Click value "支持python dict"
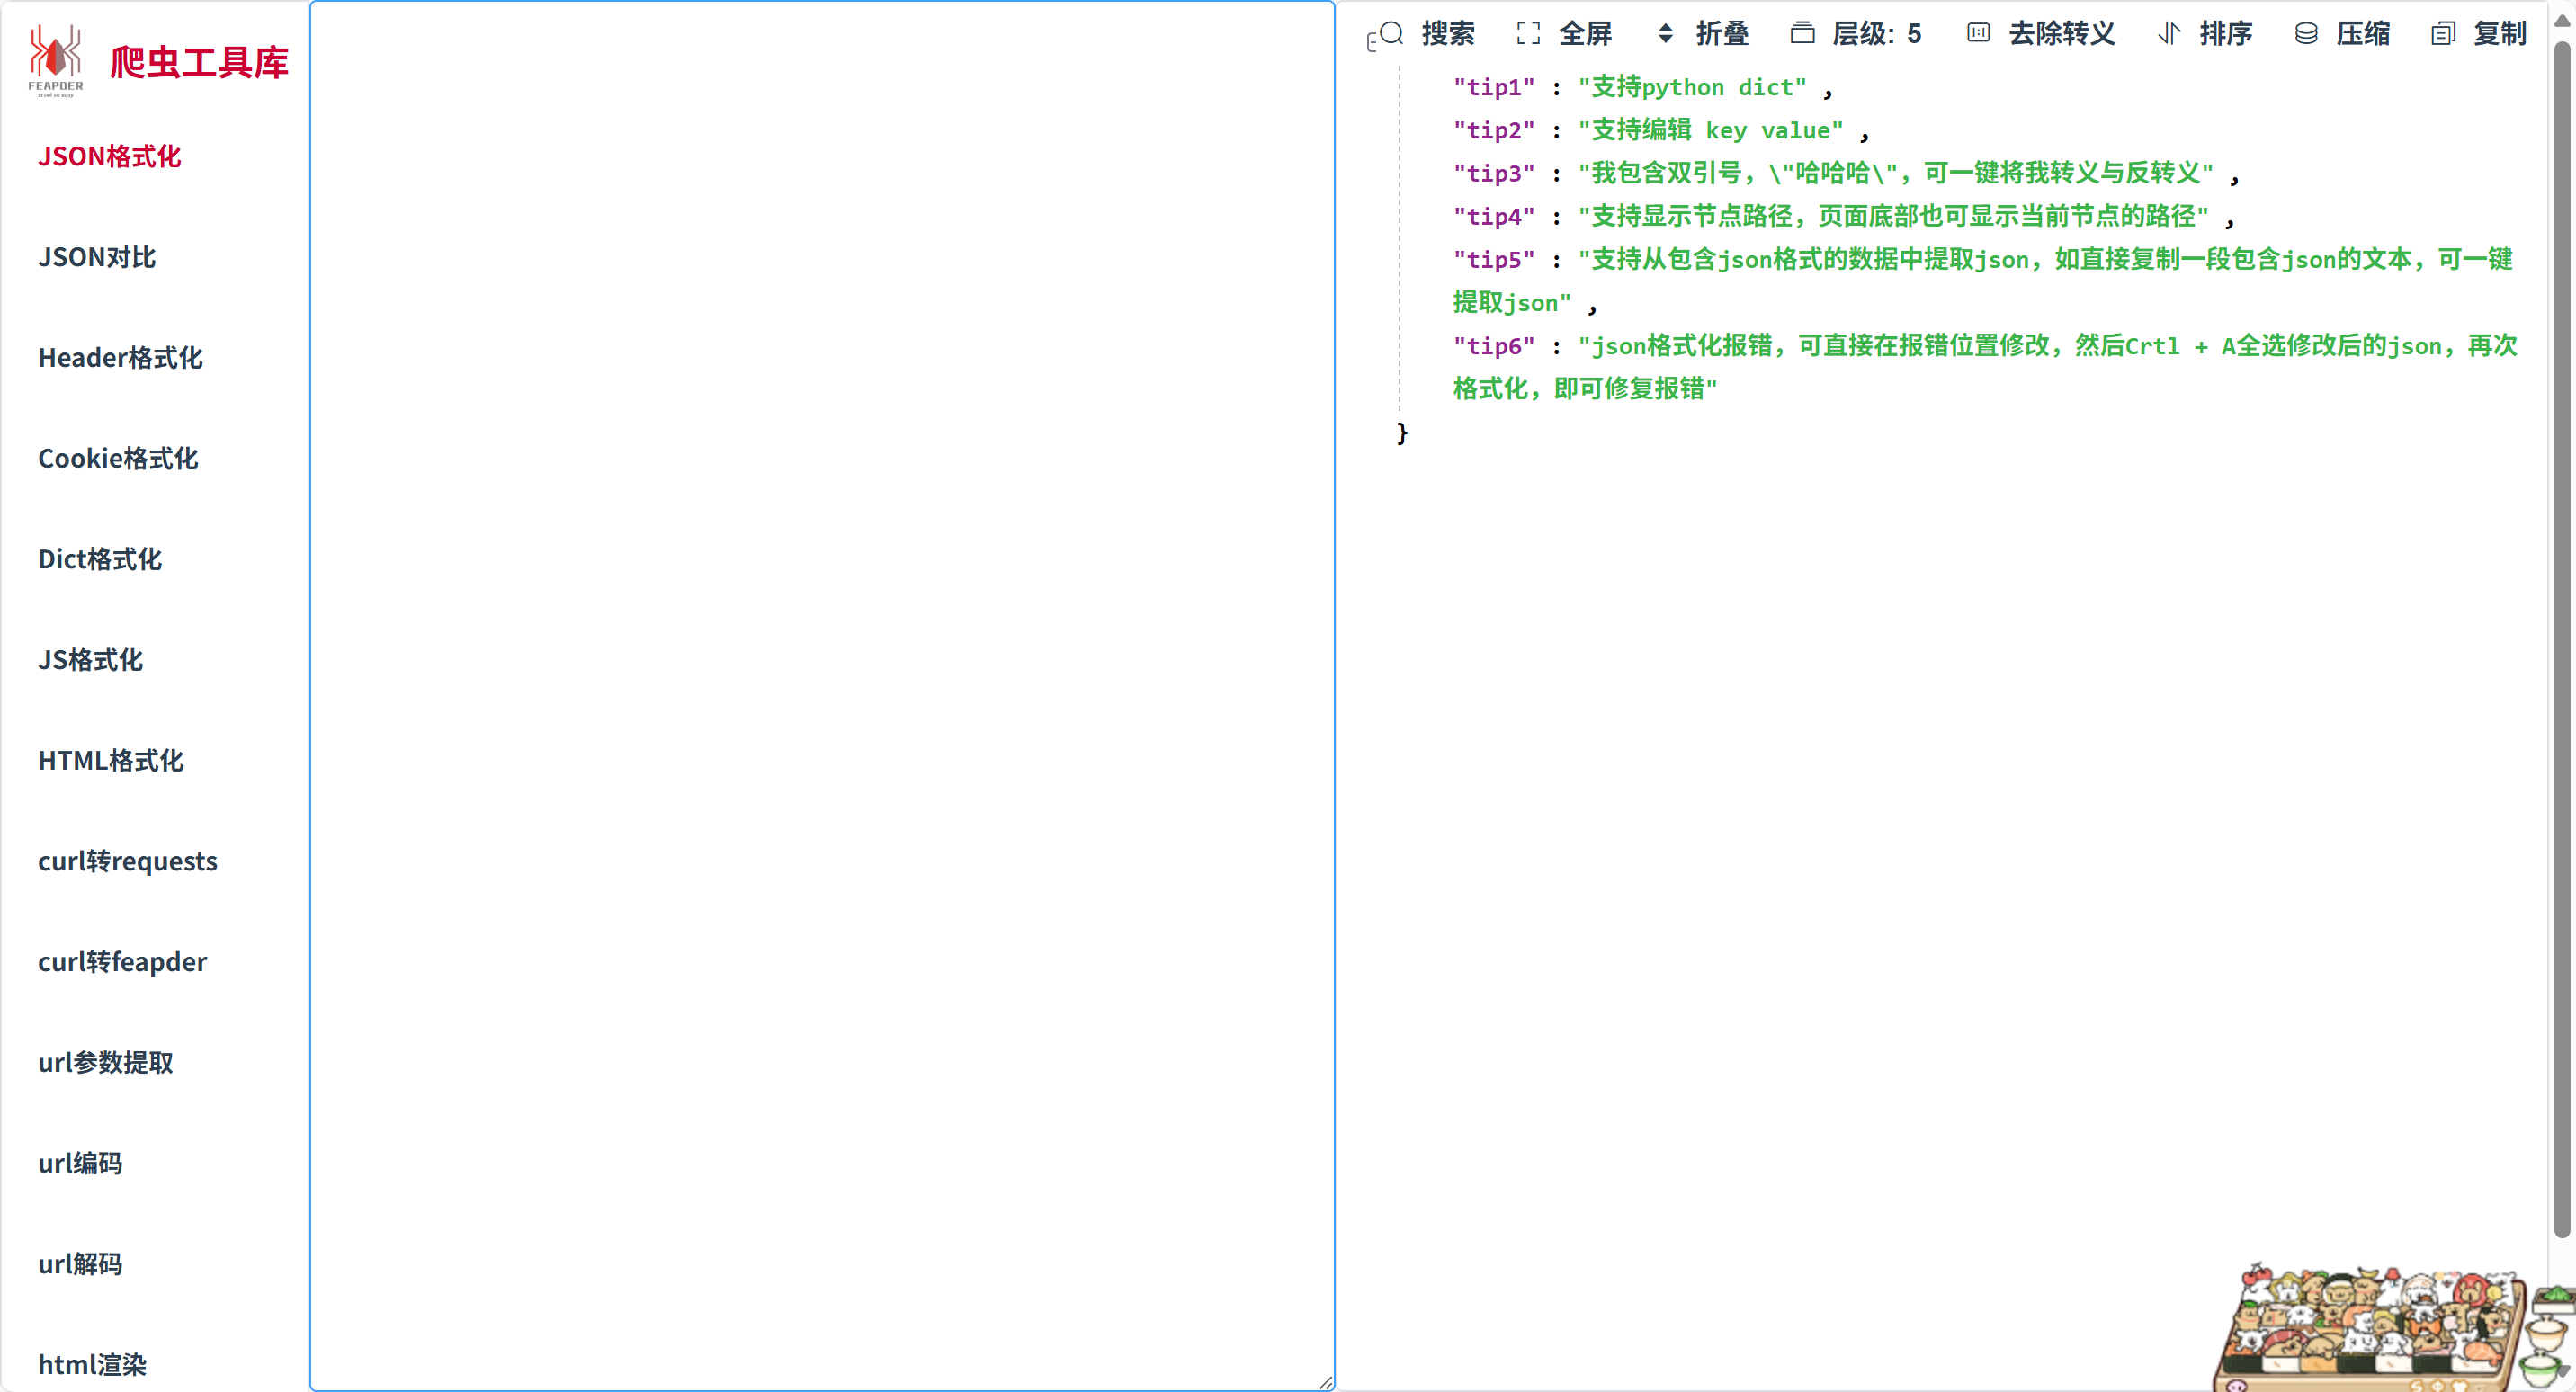 point(1692,88)
